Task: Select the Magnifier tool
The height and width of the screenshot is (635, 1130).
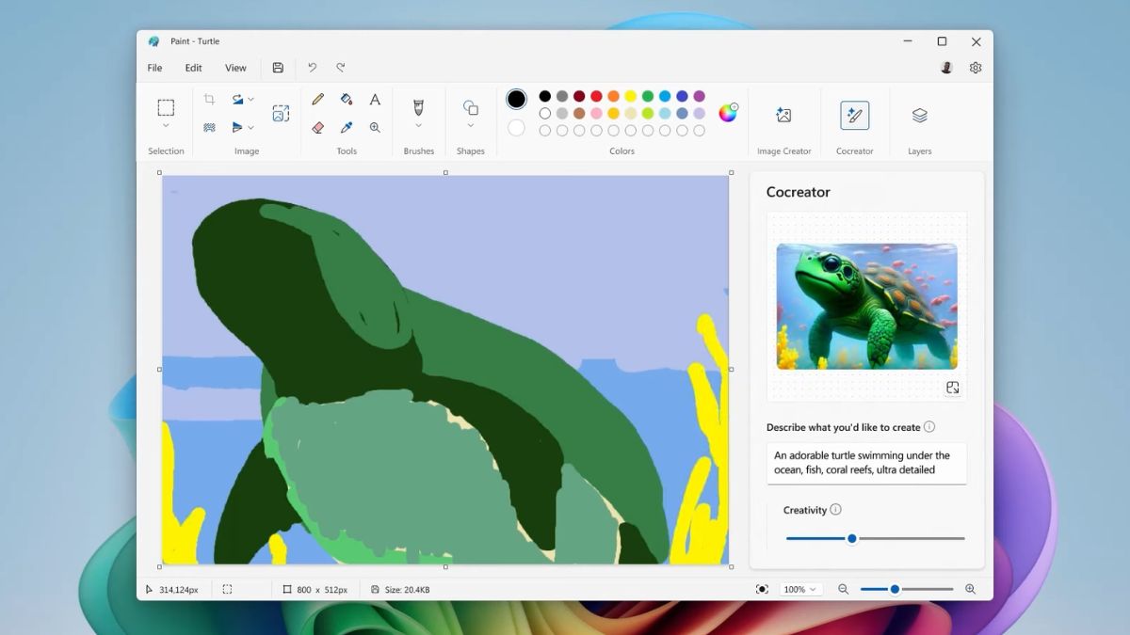Action: (x=375, y=127)
